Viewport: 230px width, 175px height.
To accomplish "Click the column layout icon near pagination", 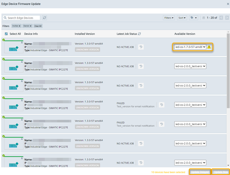I will click(x=204, y=18).
